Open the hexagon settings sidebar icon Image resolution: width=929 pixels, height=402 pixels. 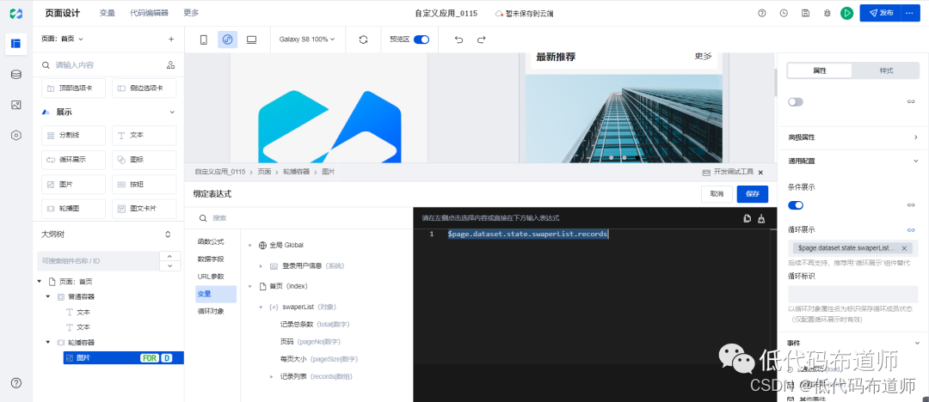pos(16,136)
